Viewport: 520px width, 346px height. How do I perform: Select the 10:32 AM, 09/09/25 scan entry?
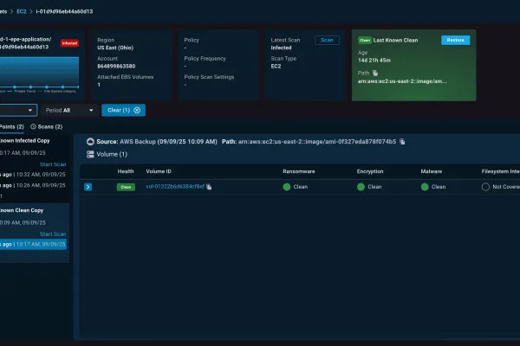tap(33, 175)
